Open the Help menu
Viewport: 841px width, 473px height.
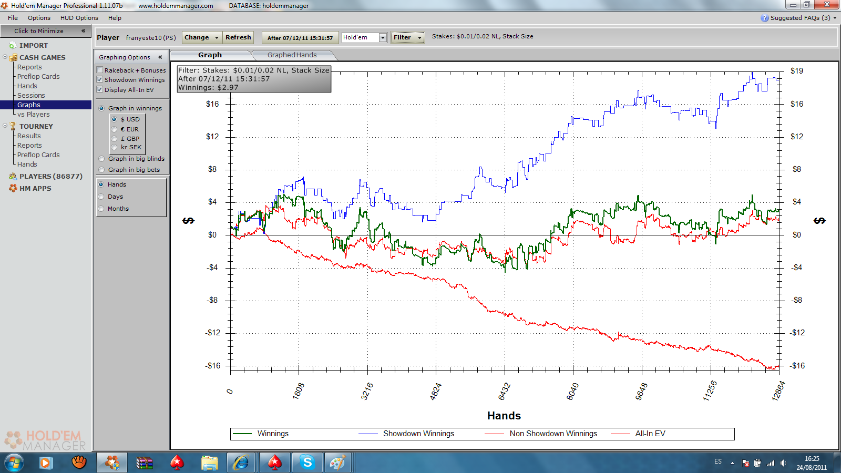coord(115,18)
